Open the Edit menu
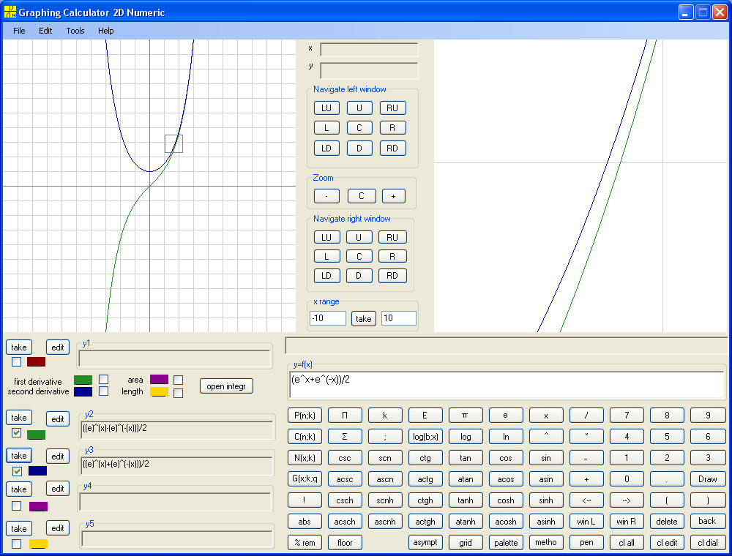Screen dimensions: 732x556 pos(45,31)
